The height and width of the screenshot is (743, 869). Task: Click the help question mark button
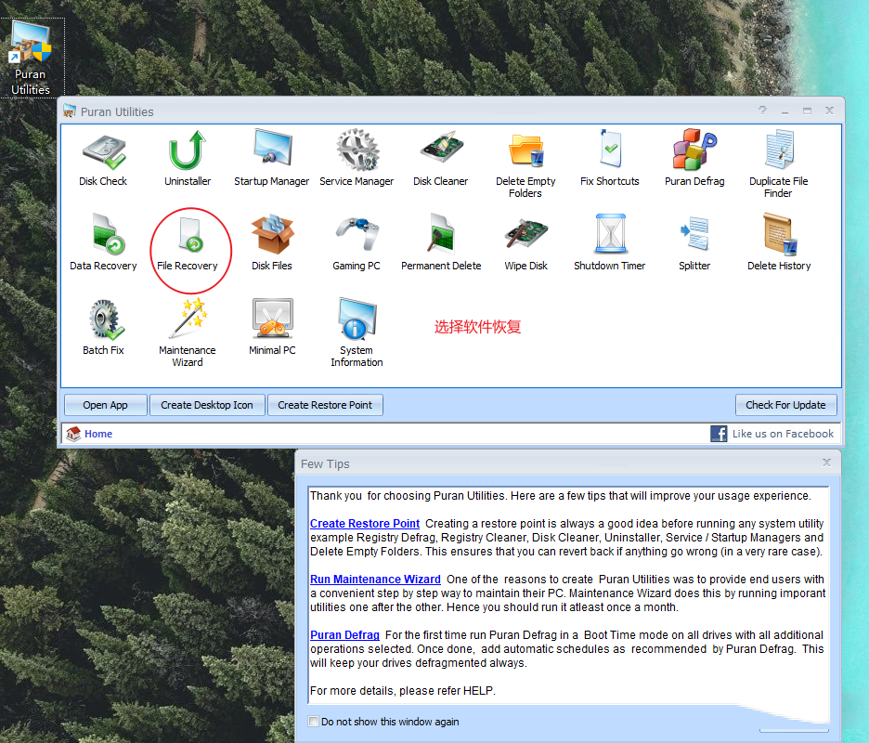pos(762,111)
